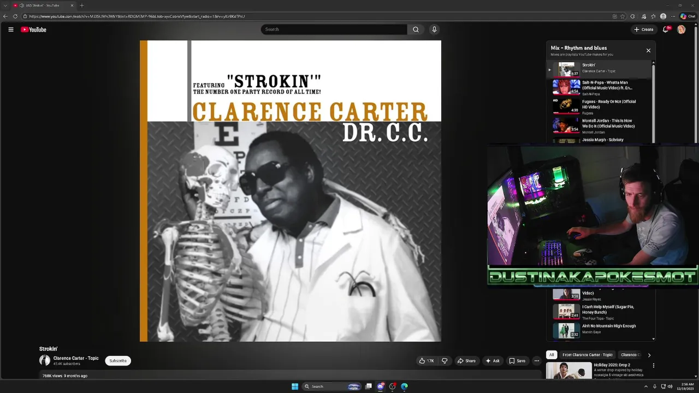Close the Strokin' YouTube tab
The image size is (699, 393).
click(x=72, y=5)
